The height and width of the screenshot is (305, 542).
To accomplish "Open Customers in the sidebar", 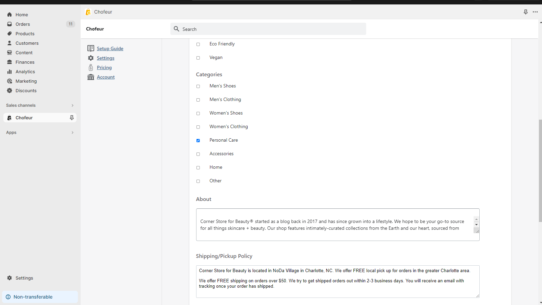I will [27, 43].
